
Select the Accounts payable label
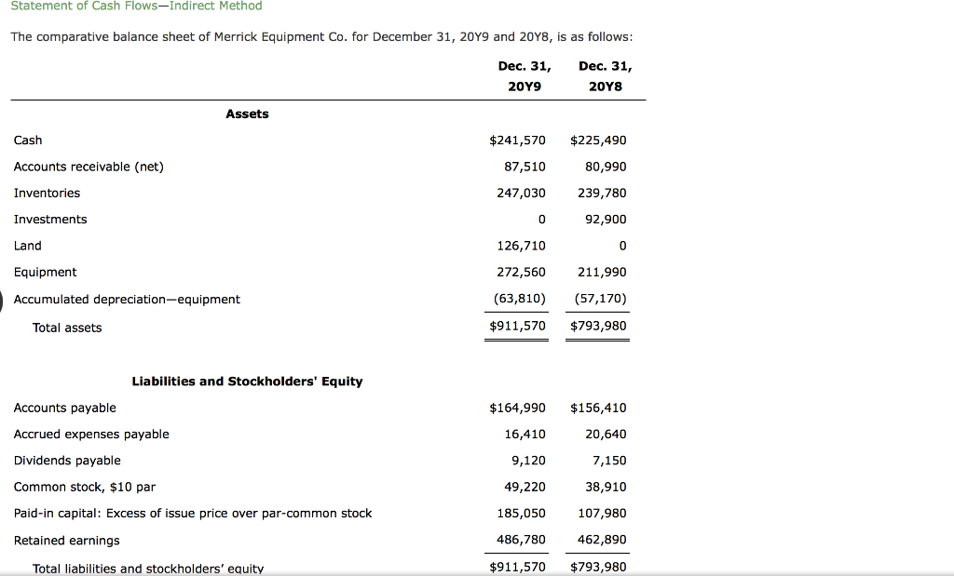click(65, 409)
